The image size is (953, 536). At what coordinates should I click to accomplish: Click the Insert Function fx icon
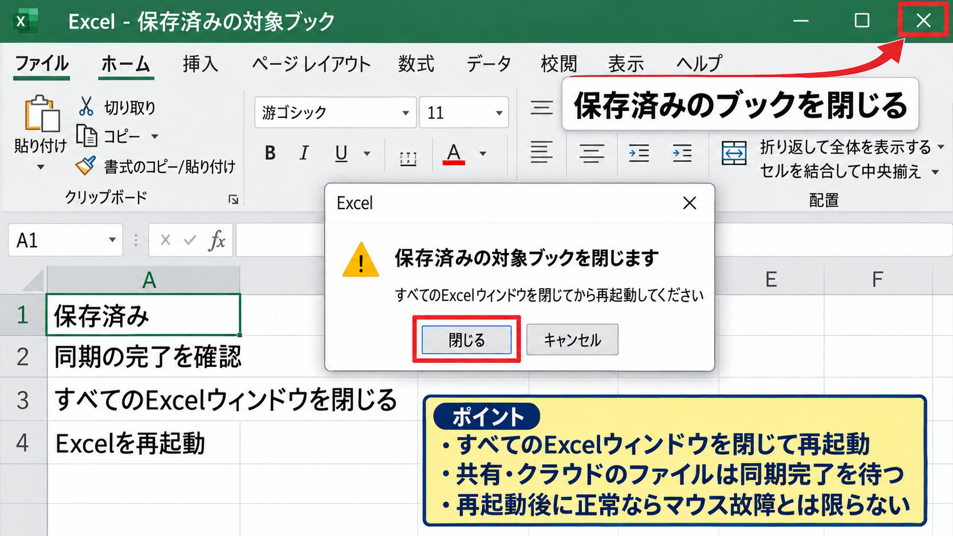pos(217,240)
